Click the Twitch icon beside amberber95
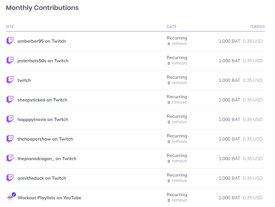 10,41
